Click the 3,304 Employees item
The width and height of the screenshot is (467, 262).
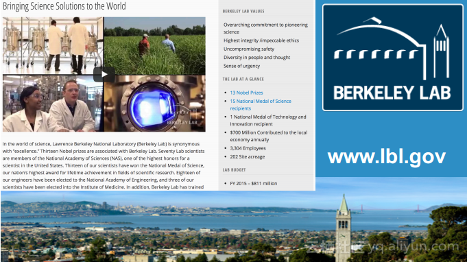click(x=248, y=148)
